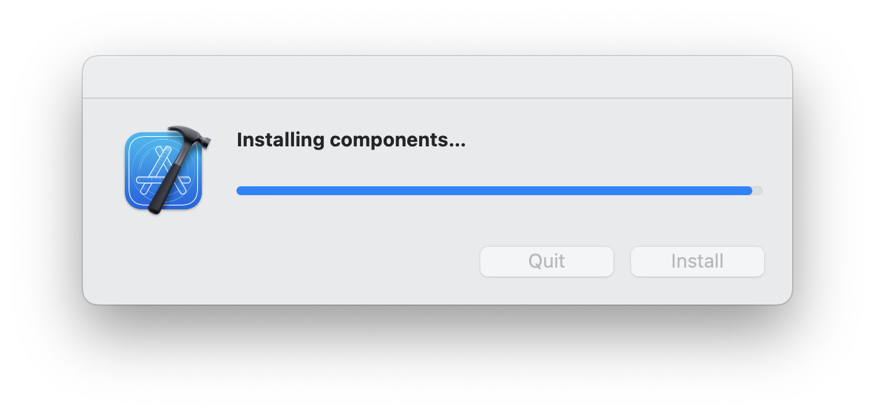Image resolution: width=875 pixels, height=414 pixels.
Task: Click the hammer handle on Xcode icon
Action: click(x=168, y=183)
